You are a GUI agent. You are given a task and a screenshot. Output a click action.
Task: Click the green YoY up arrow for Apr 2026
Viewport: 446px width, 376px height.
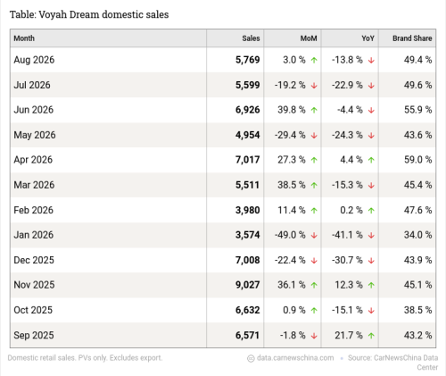371,160
